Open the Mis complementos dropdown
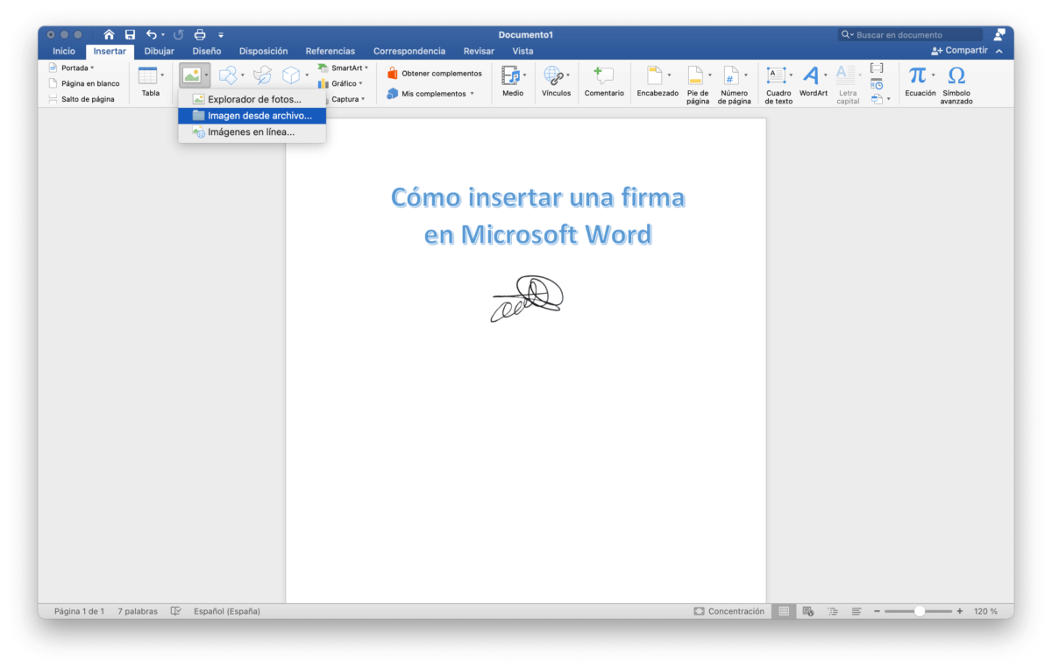 472,94
